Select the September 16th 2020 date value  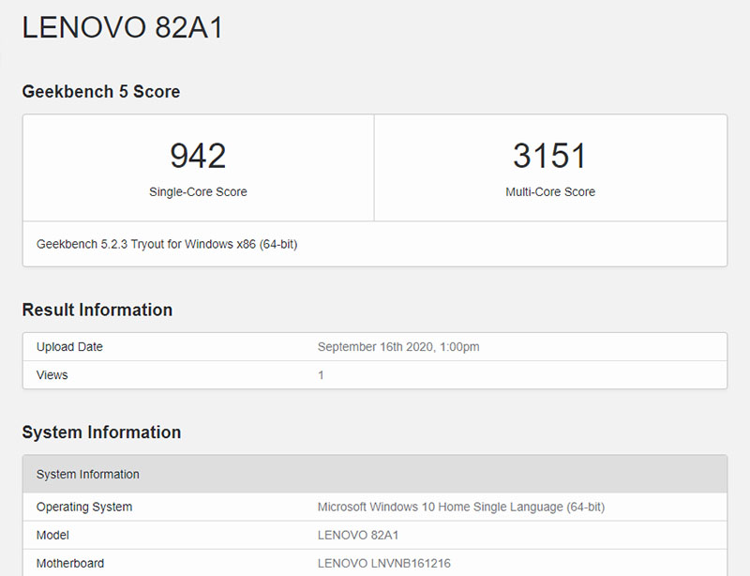(398, 347)
